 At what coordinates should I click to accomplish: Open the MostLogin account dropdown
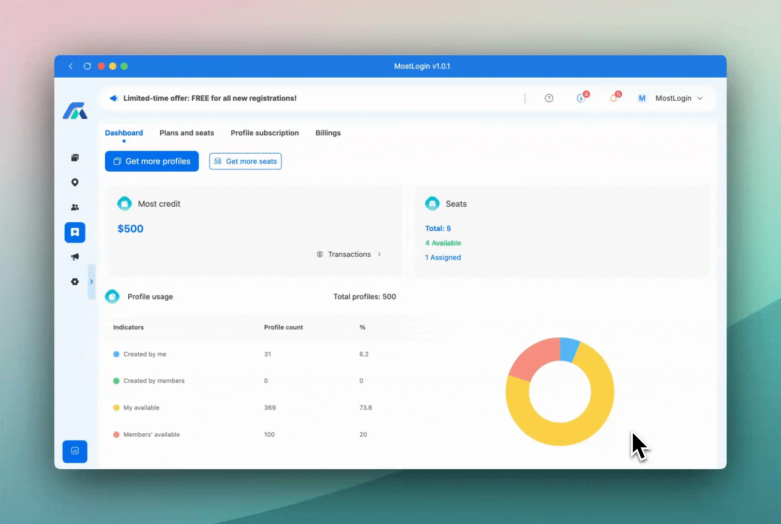[x=679, y=98]
